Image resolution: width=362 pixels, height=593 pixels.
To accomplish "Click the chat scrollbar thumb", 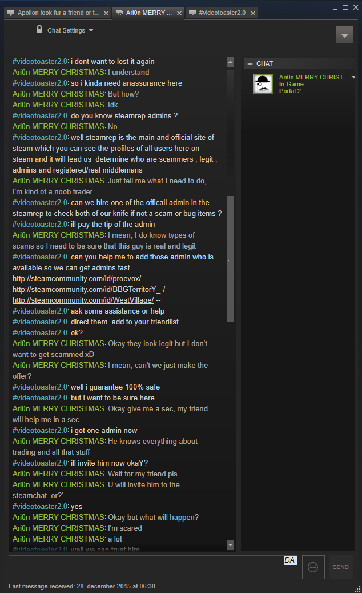I will click(230, 259).
